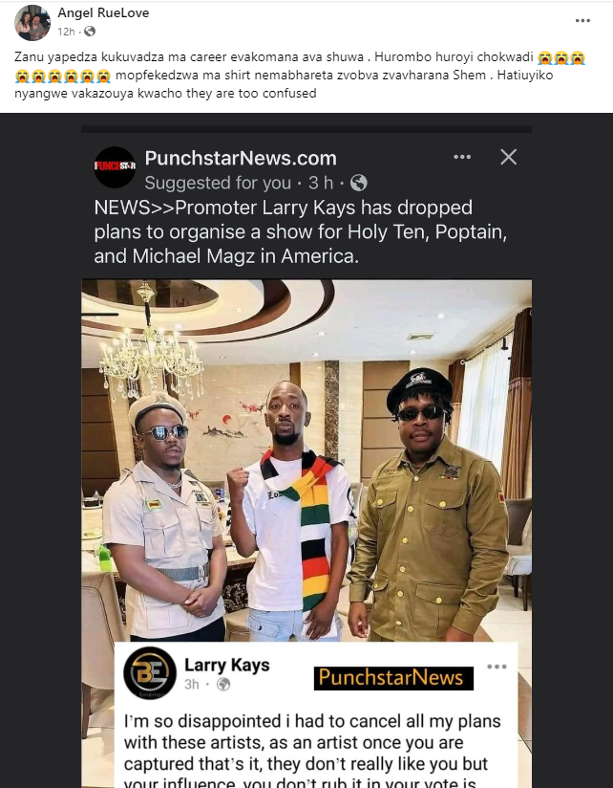Click the yellow PunchstarNews watermark banner
Screen dimensions: 613x788
(393, 678)
